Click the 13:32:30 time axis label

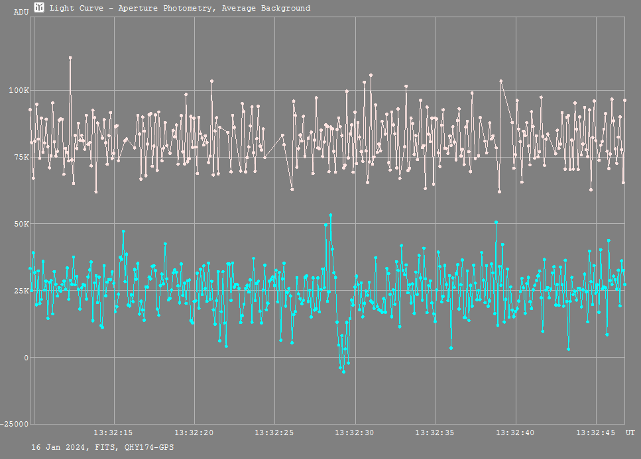point(355,433)
